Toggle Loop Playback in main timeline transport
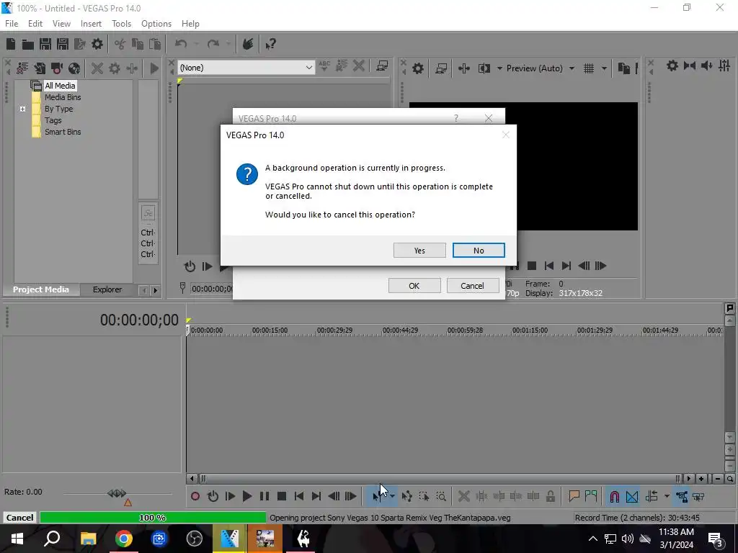The height and width of the screenshot is (553, 738). tap(213, 496)
